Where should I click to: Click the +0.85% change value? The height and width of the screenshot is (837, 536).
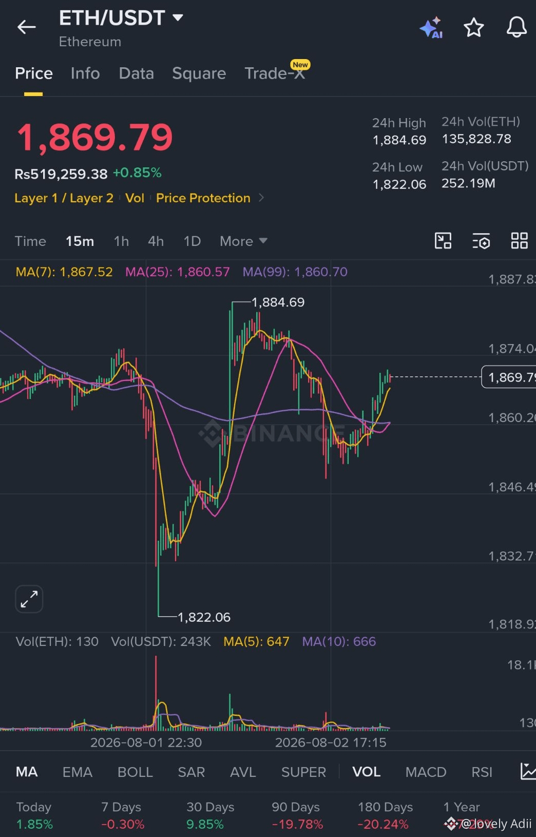(137, 173)
